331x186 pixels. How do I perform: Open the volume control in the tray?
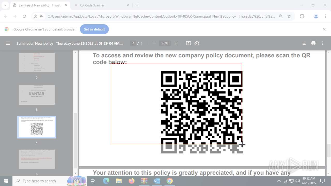tap(297, 181)
